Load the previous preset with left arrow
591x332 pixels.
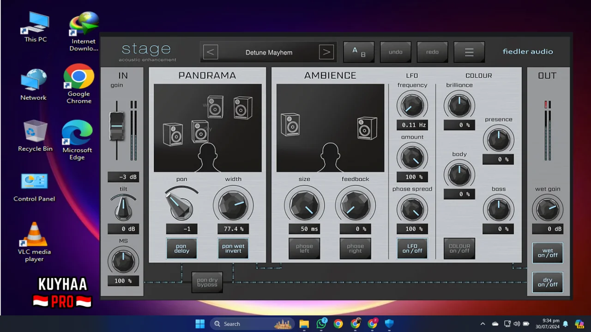coord(210,52)
